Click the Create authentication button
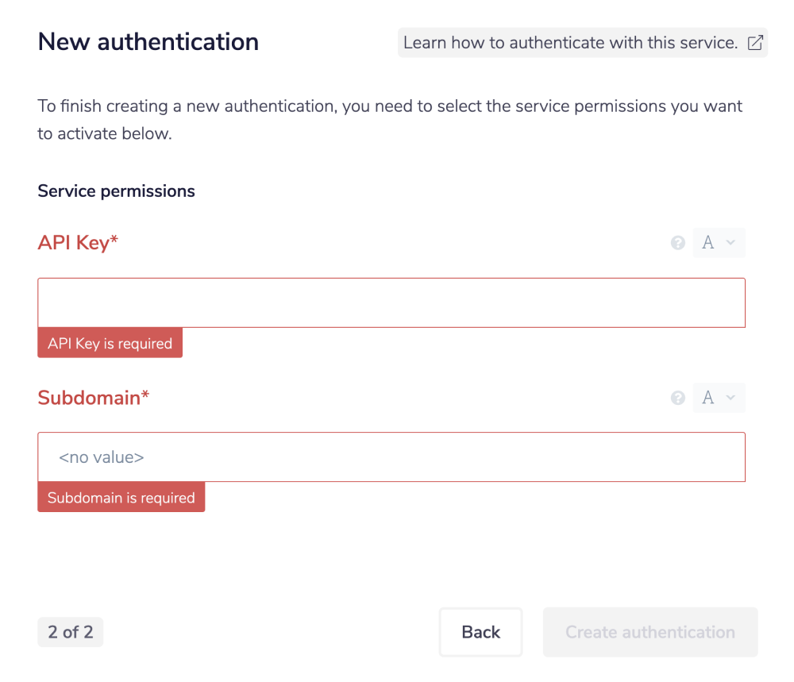The height and width of the screenshot is (682, 794). point(649,632)
